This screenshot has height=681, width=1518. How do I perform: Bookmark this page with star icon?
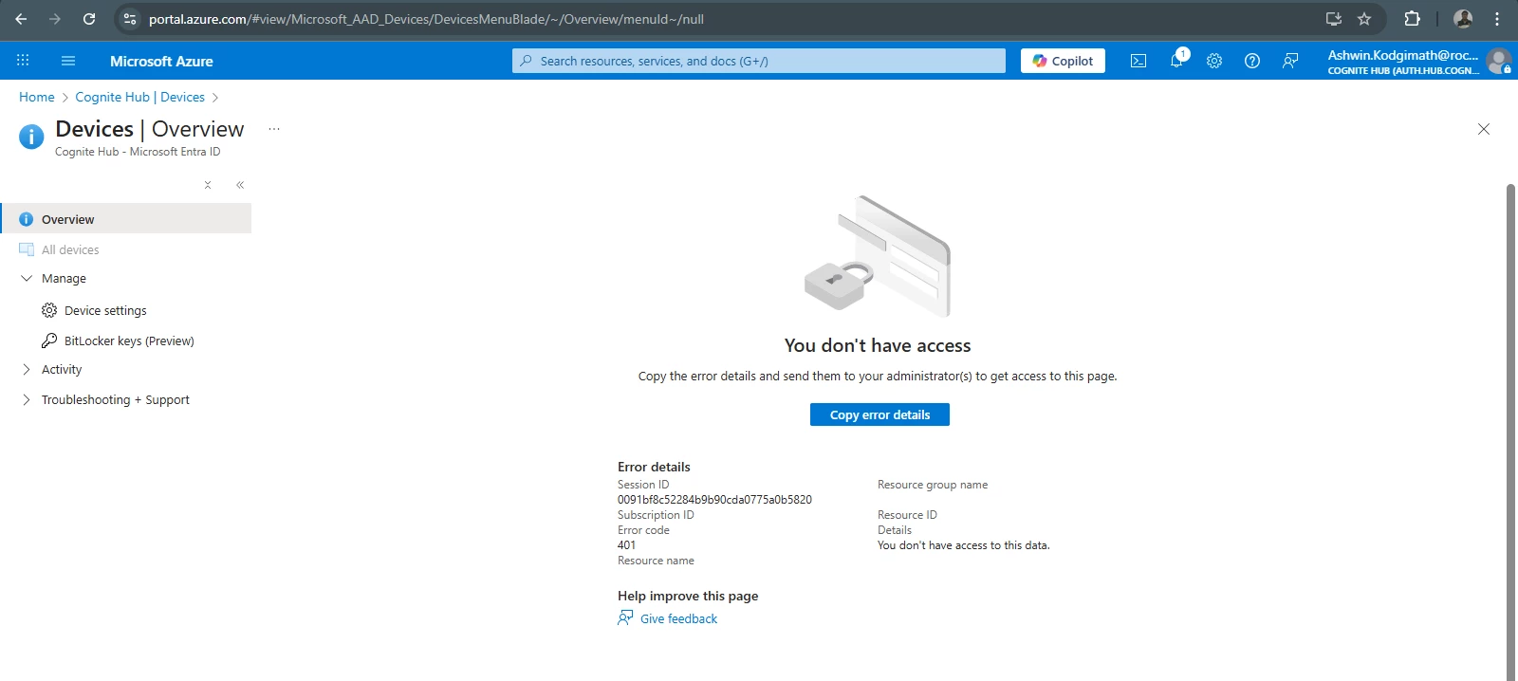(x=1364, y=19)
